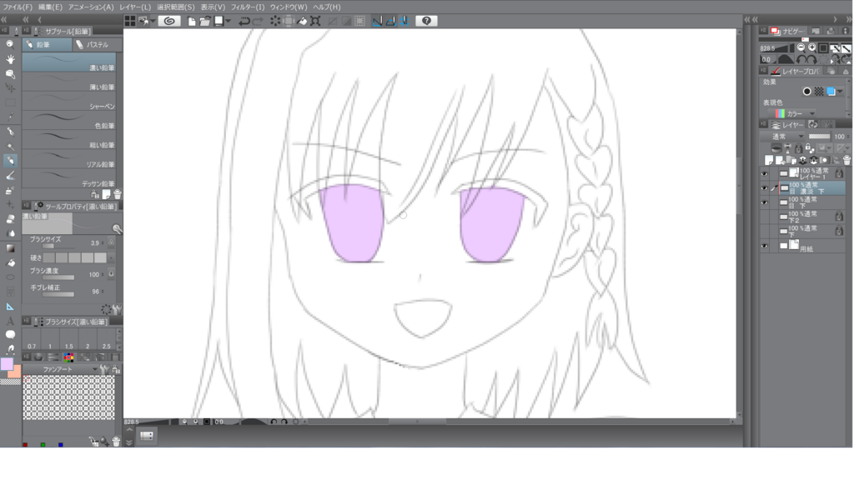Select the Brush tool icon below the pencil
The height and width of the screenshot is (480, 854).
[x=10, y=175]
